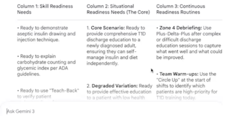Select the carbohydrate counting bullet text
The height and width of the screenshot is (116, 229).
pyautogui.click(x=46, y=62)
